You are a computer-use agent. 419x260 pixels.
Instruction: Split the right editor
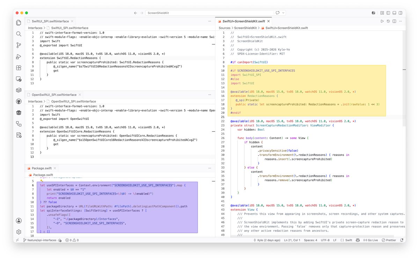click(395, 21)
